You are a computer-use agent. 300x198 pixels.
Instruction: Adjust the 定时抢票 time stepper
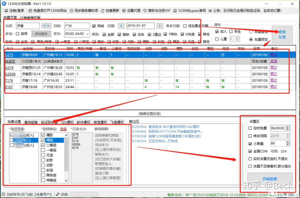pos(288,128)
